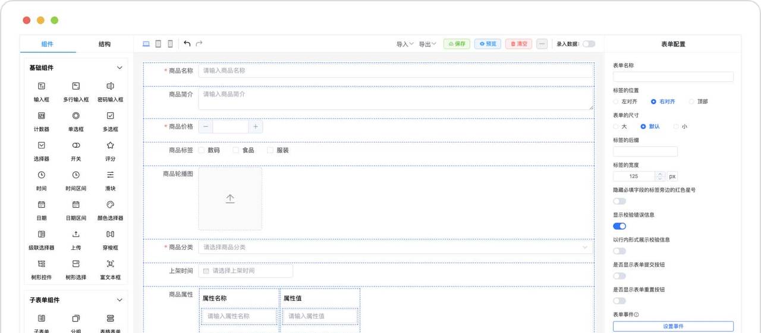Screen dimensions: 761x333
Task: Click the 表单名称 input field
Action: tap(673, 77)
